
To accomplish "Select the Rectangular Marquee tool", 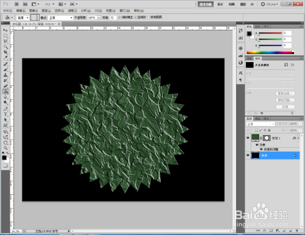I will coord(5,36).
